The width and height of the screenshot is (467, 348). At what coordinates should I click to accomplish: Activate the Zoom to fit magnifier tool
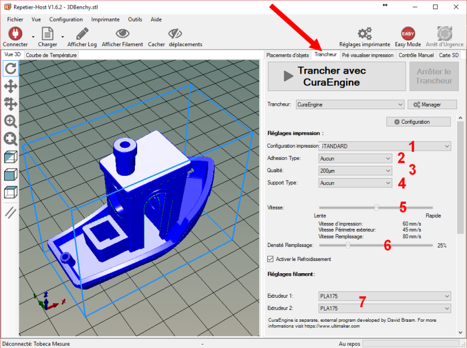point(11,139)
